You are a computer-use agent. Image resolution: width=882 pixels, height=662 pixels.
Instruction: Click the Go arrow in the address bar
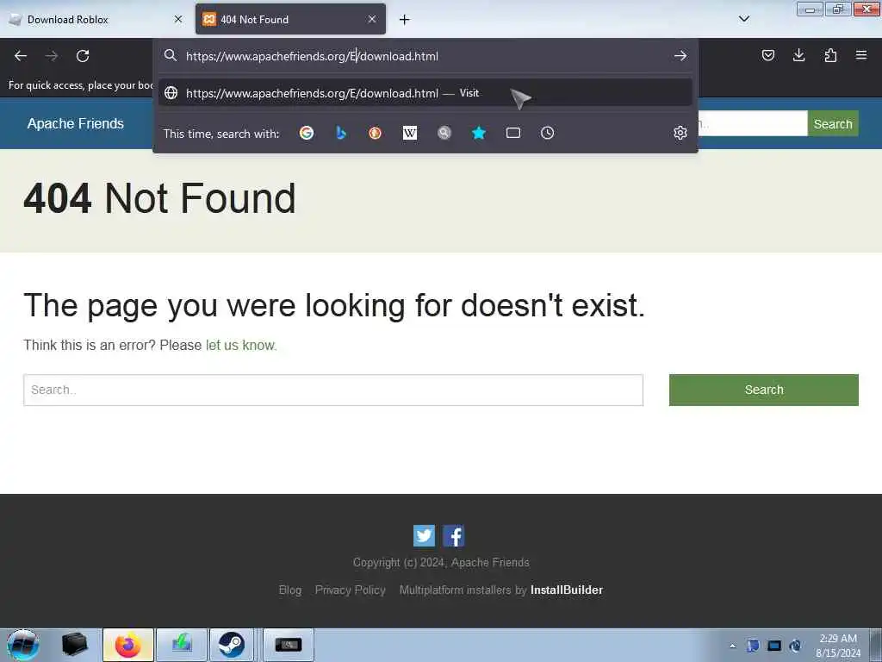(680, 56)
